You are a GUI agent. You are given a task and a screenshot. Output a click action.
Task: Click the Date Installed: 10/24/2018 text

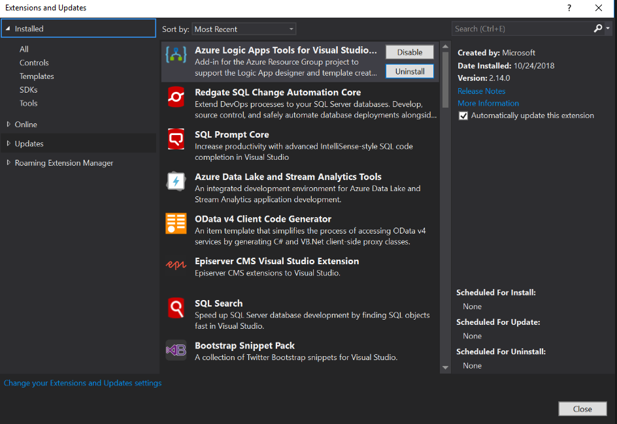coord(506,66)
